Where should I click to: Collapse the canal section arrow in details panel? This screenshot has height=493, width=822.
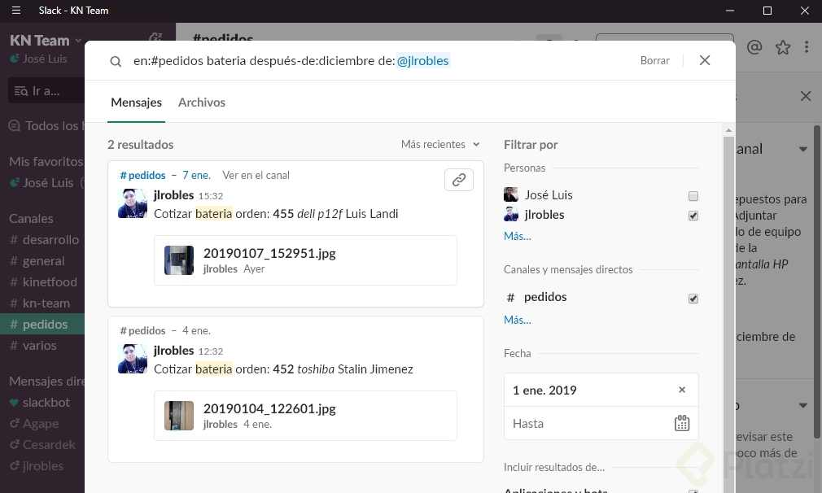802,150
